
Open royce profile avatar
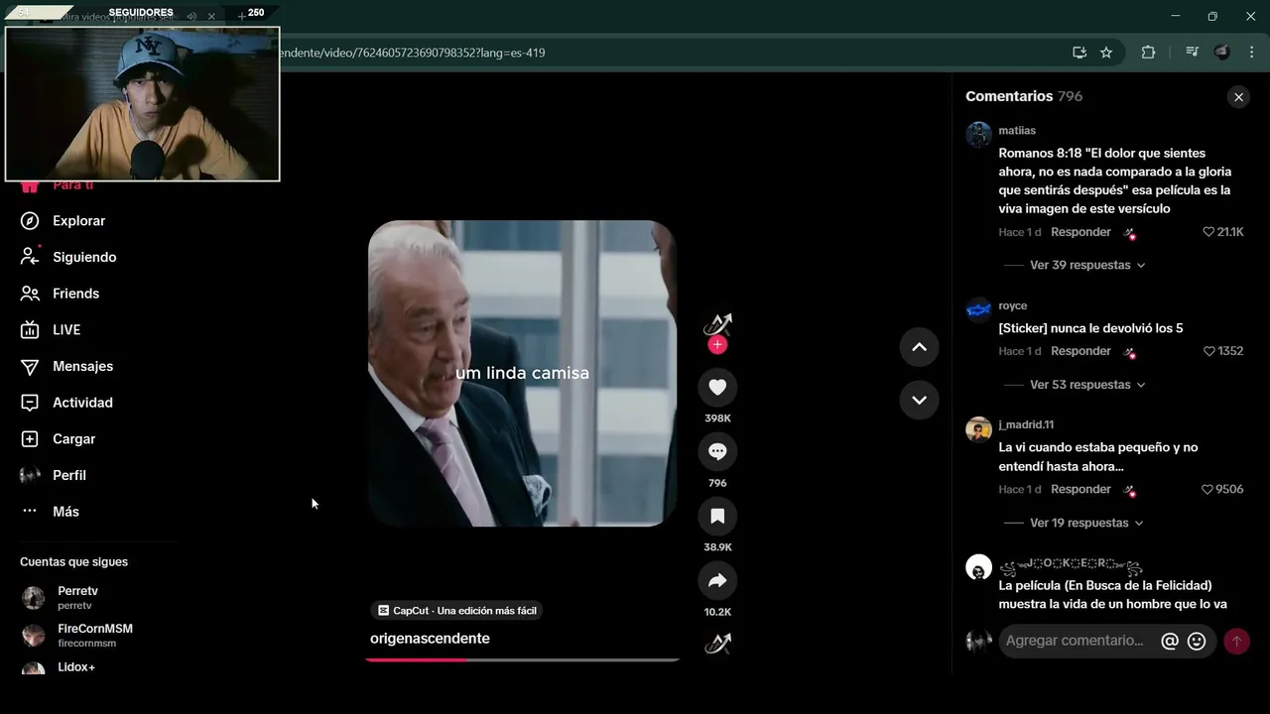pos(979,310)
